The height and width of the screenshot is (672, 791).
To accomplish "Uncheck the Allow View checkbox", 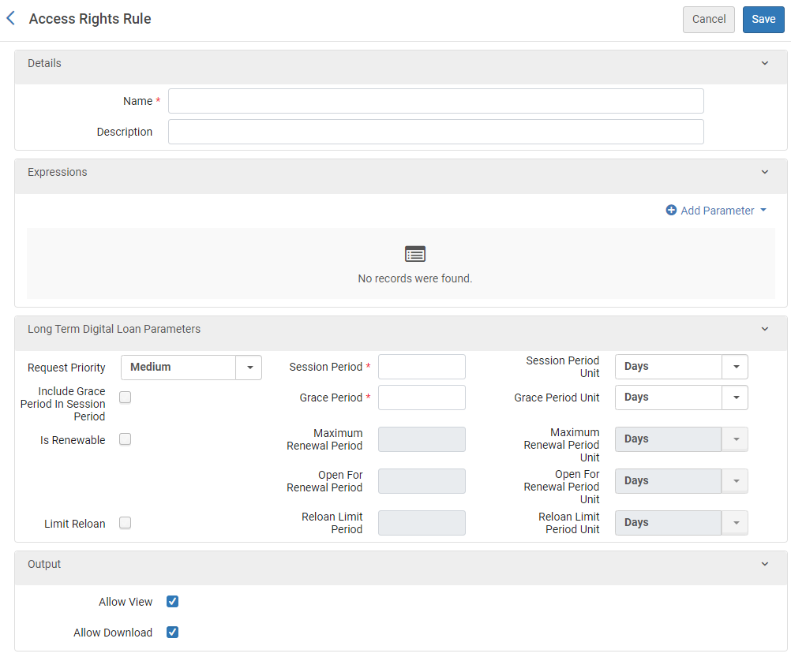I will (x=172, y=602).
